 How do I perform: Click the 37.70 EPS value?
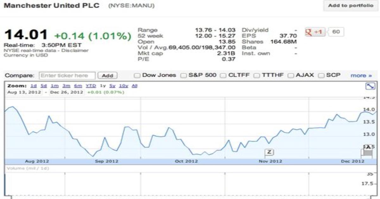[x=288, y=36]
